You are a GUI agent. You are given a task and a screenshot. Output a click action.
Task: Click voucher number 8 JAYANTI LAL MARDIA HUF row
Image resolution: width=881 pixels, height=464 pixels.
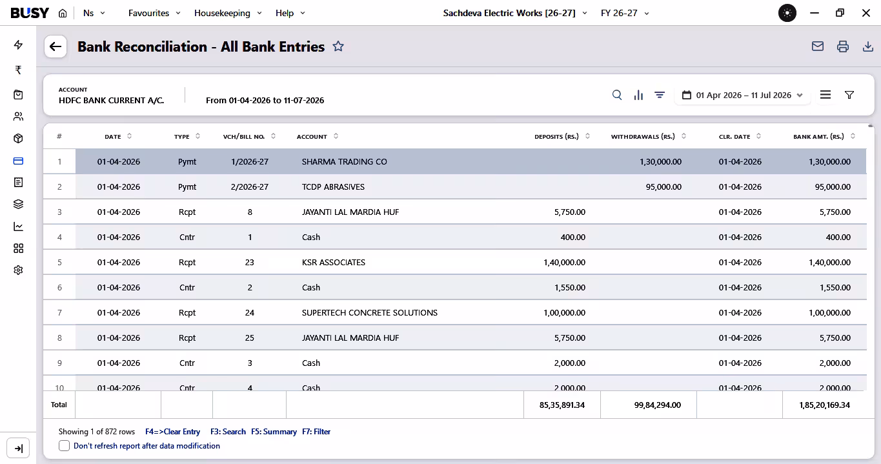454,212
